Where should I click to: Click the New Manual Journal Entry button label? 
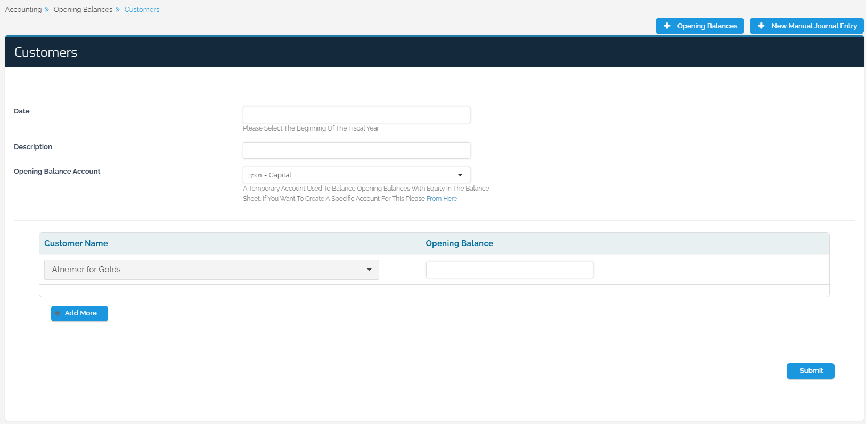[x=814, y=26]
